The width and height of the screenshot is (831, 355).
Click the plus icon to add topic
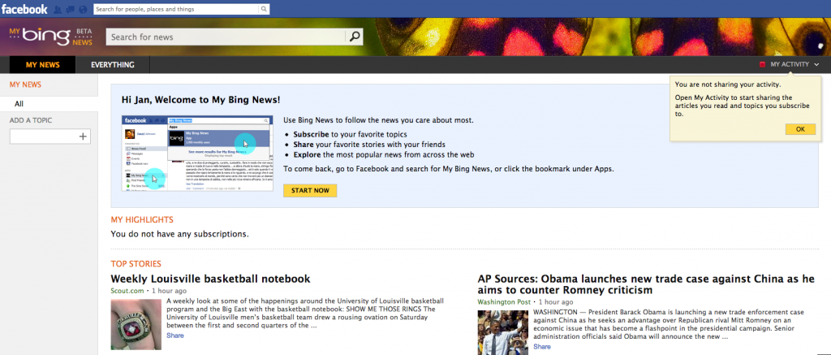coord(83,136)
